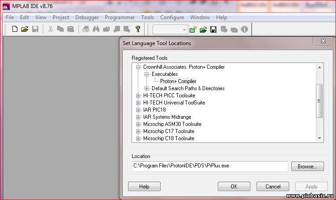Viewport: 336px width, 200px height.
Task: Click the Apply button
Action: (x=311, y=187)
